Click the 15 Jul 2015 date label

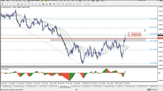(x=4, y=83)
